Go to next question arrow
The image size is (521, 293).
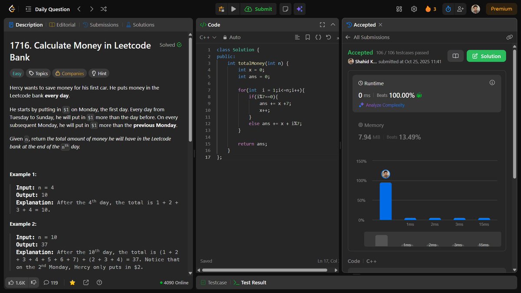pyautogui.click(x=91, y=9)
